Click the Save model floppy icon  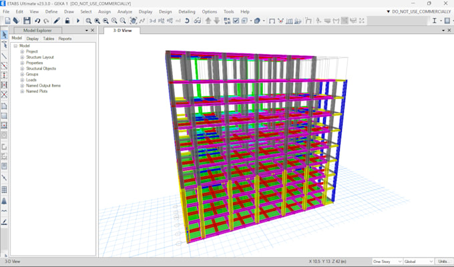coord(27,21)
